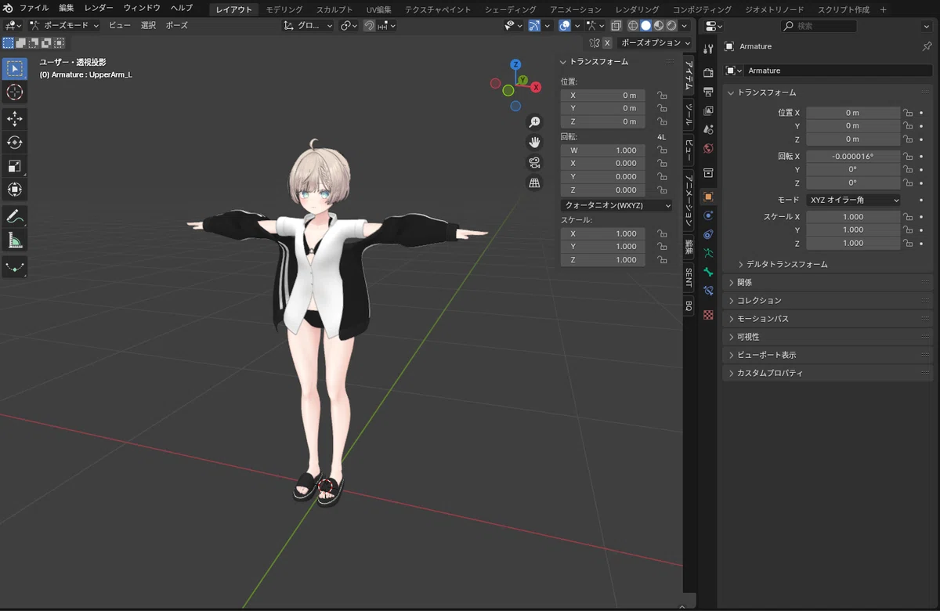Toggle viewport gizmos display

534,26
